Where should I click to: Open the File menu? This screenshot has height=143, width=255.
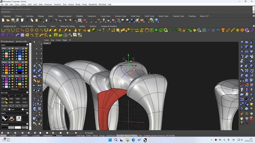click(x=2, y=4)
